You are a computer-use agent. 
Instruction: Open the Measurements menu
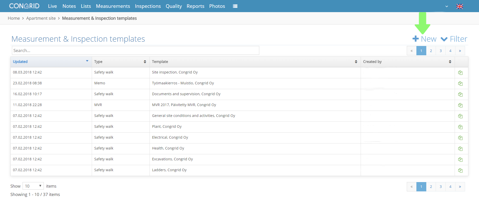click(x=113, y=6)
